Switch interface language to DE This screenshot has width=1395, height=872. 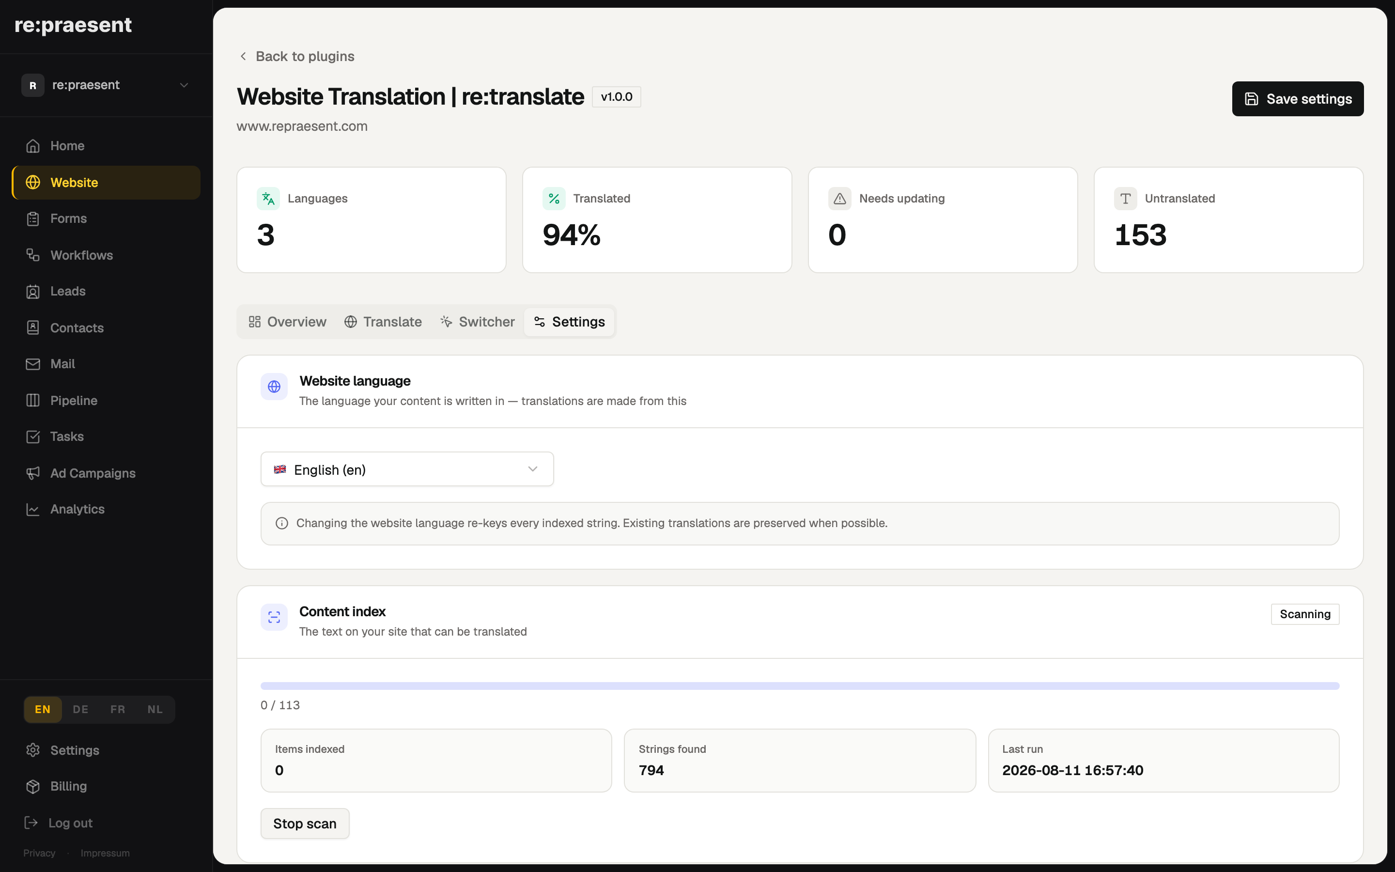(81, 709)
